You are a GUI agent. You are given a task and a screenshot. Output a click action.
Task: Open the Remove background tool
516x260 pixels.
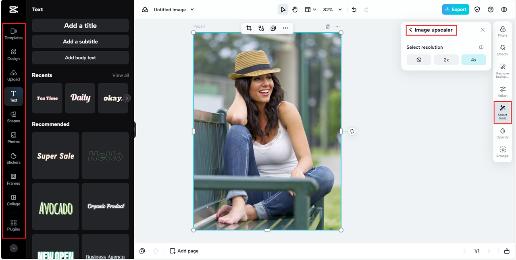pos(503,70)
